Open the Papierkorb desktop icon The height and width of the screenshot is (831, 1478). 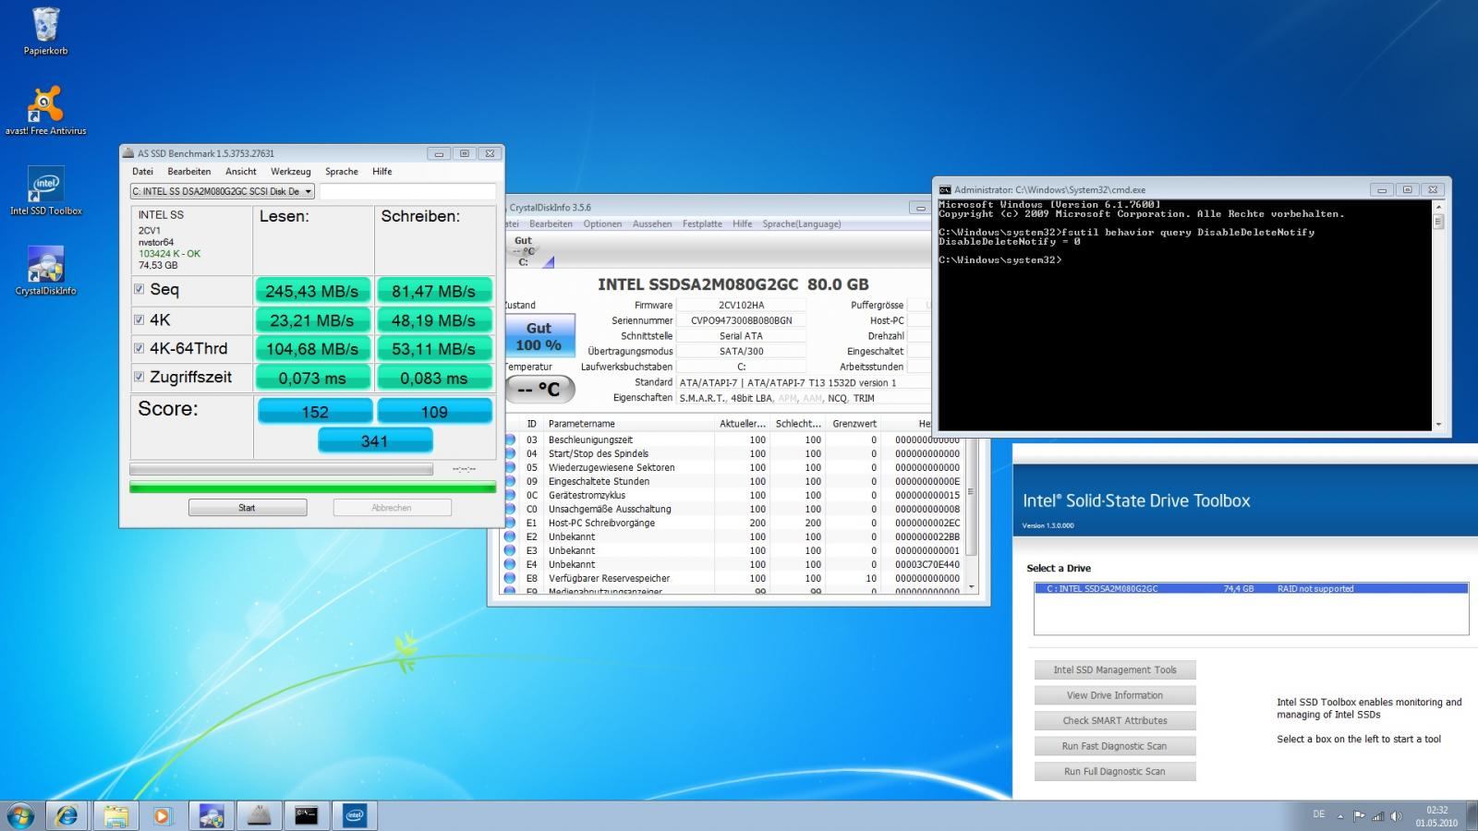(x=45, y=30)
